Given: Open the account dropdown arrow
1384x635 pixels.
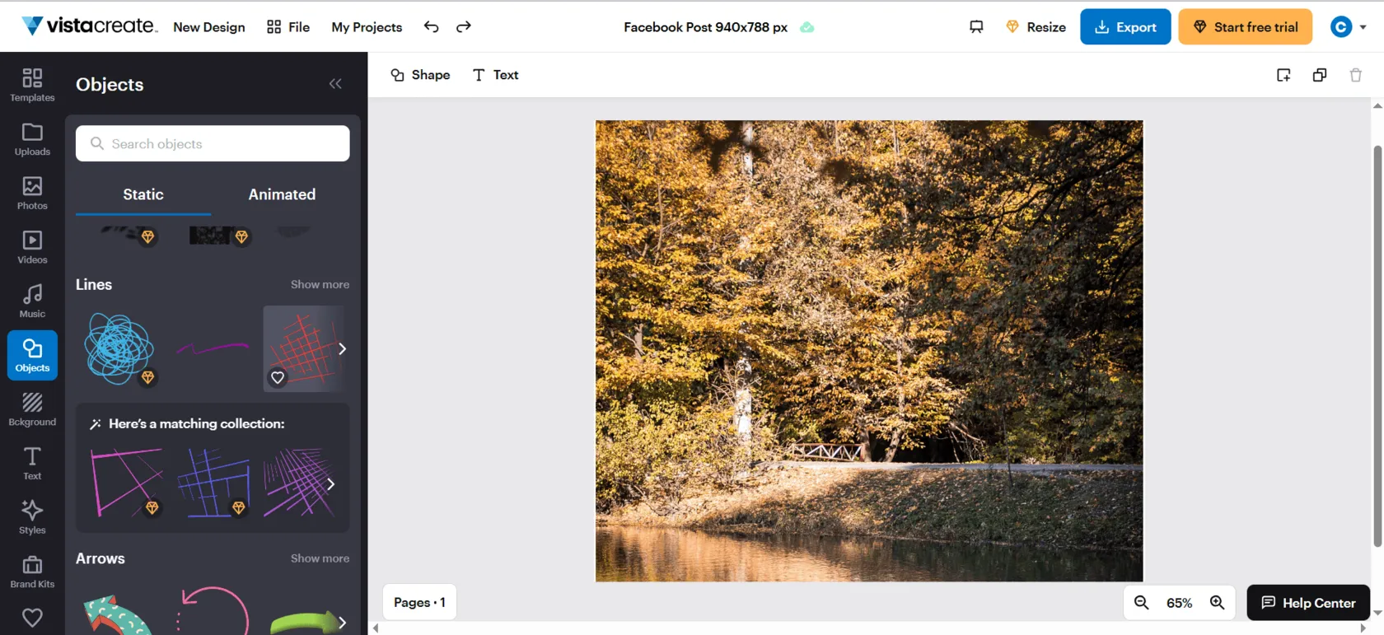Looking at the screenshot, I should (x=1363, y=27).
